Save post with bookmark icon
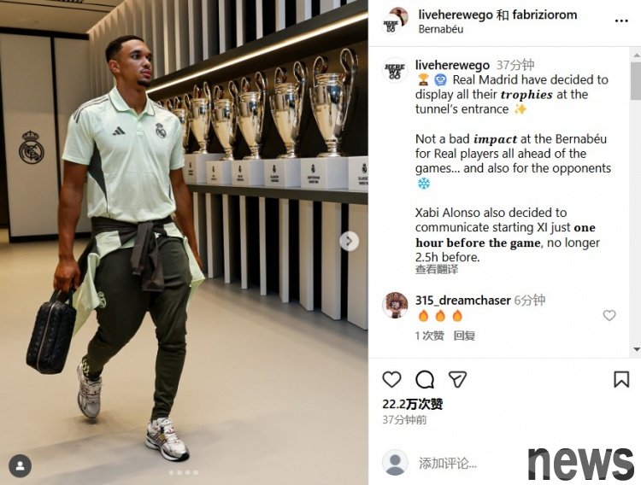This screenshot has width=641, height=485. (621, 379)
